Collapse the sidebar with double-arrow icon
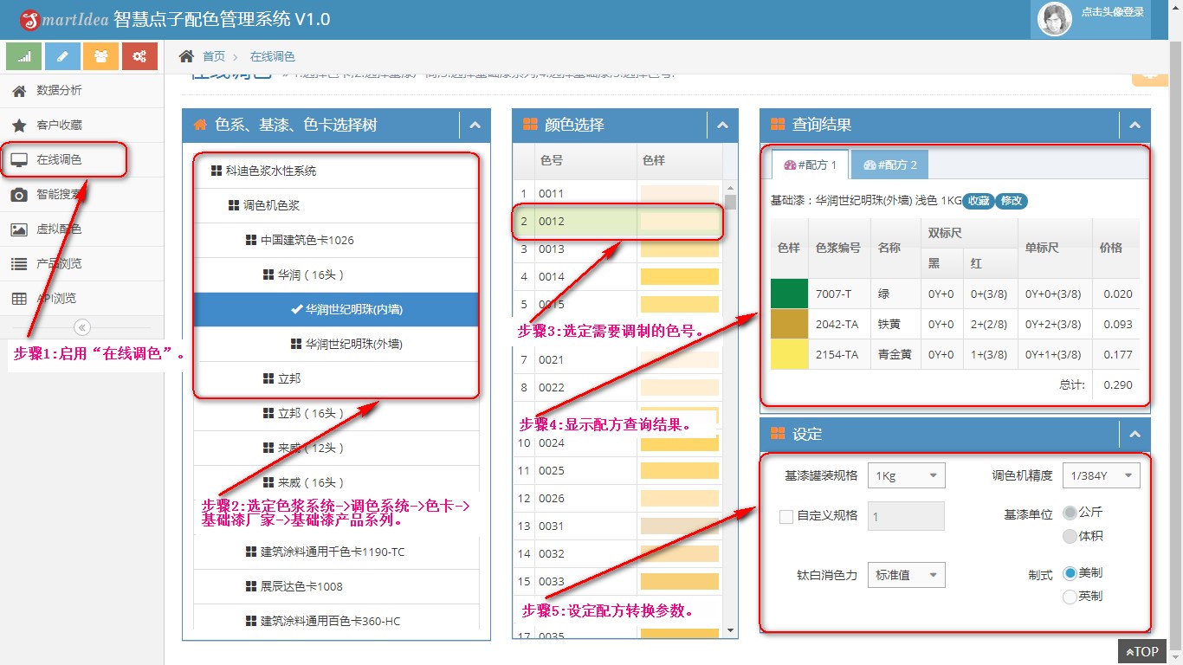1183x665 pixels. coord(82,327)
